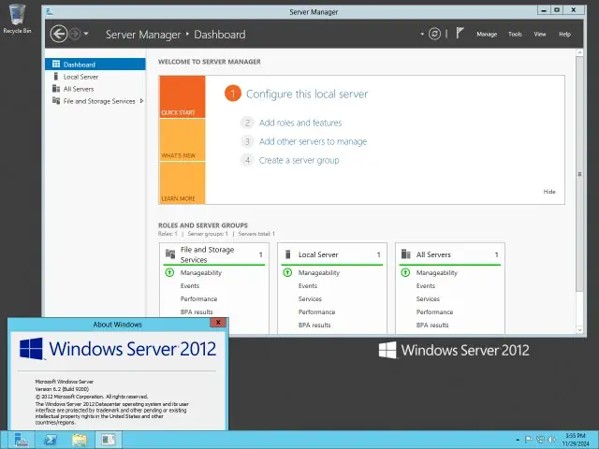599x449 pixels.
Task: Select the LEARN MORE tile
Action: (x=183, y=183)
